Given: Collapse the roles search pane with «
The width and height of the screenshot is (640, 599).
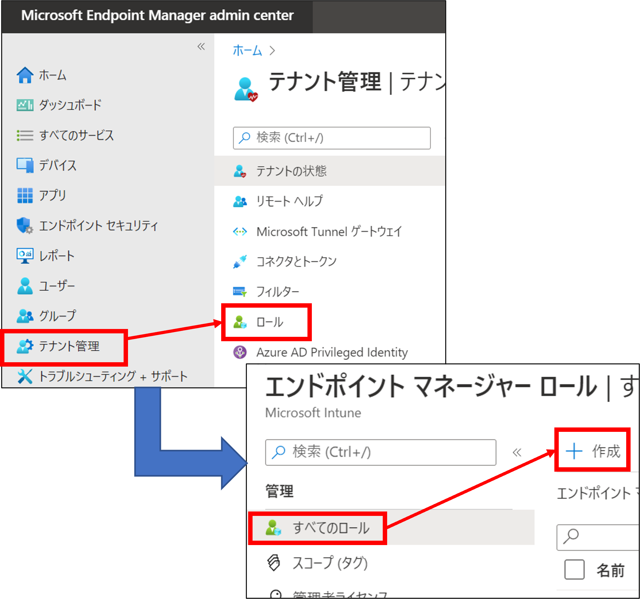Looking at the screenshot, I should (x=517, y=452).
